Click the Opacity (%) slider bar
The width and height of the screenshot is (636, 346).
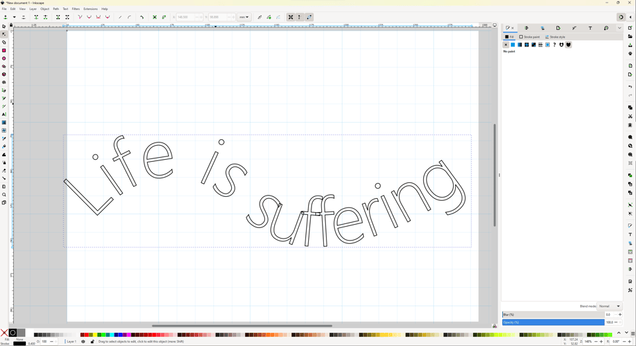553,322
